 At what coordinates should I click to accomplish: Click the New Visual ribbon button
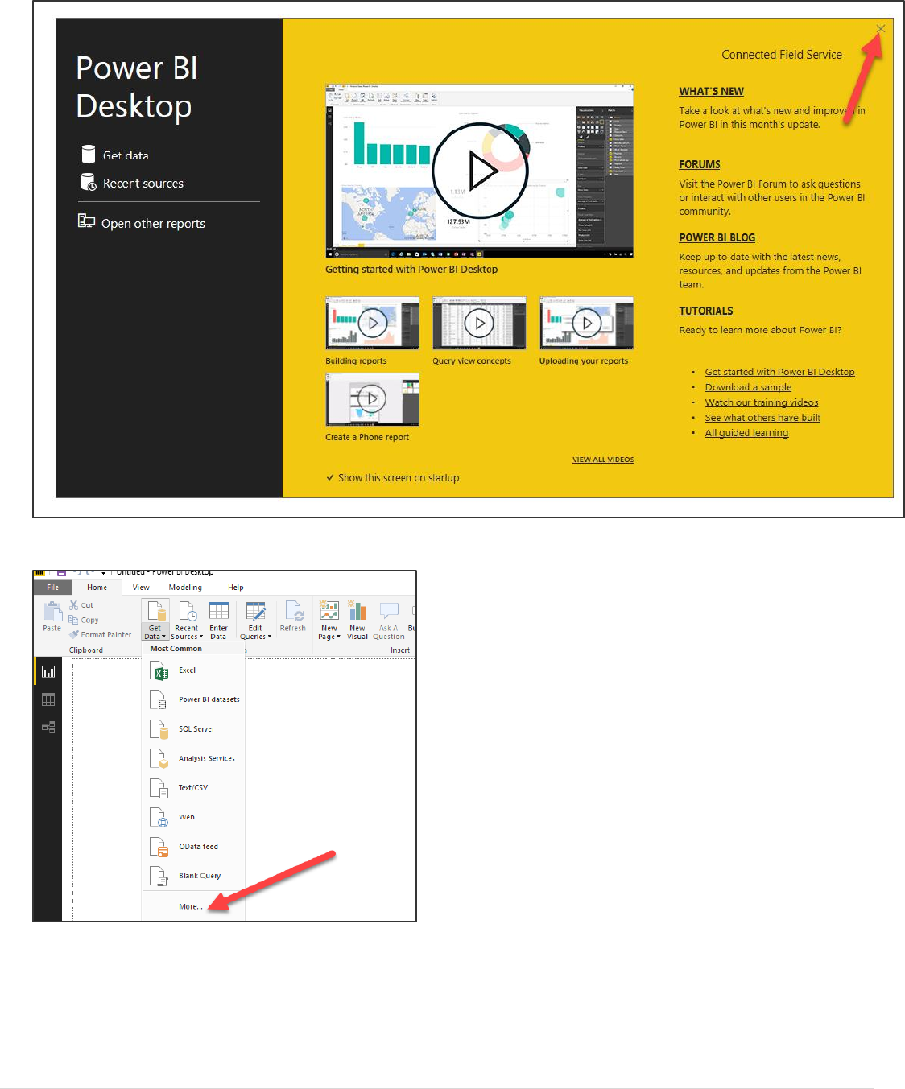click(x=357, y=620)
